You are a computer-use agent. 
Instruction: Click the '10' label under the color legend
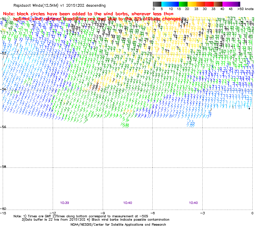coord(171,9)
